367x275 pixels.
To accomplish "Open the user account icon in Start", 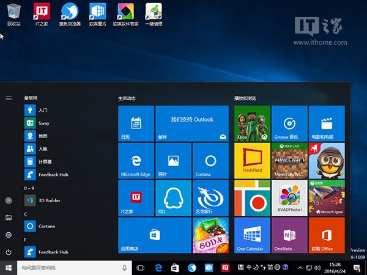I will pos(9,200).
